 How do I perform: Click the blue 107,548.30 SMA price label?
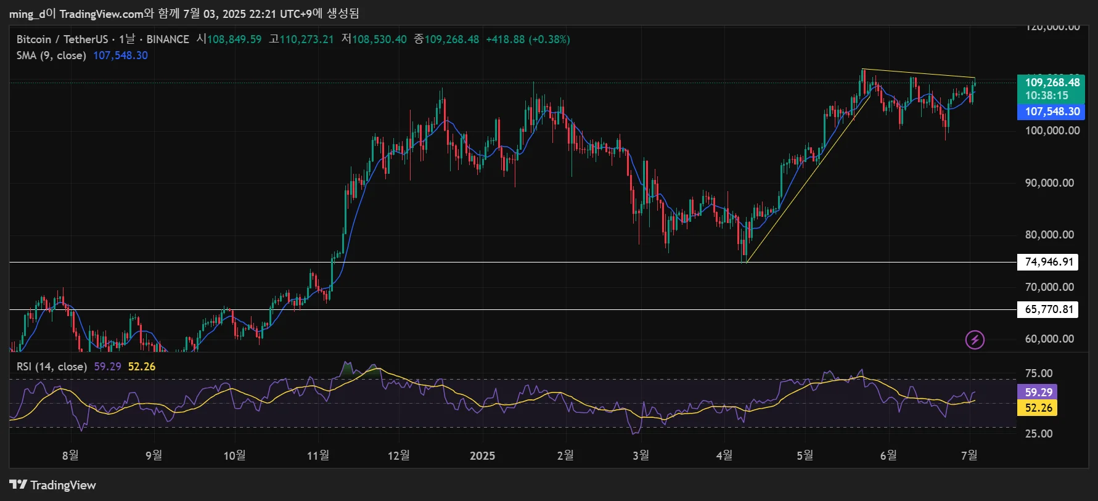[x=1052, y=112]
